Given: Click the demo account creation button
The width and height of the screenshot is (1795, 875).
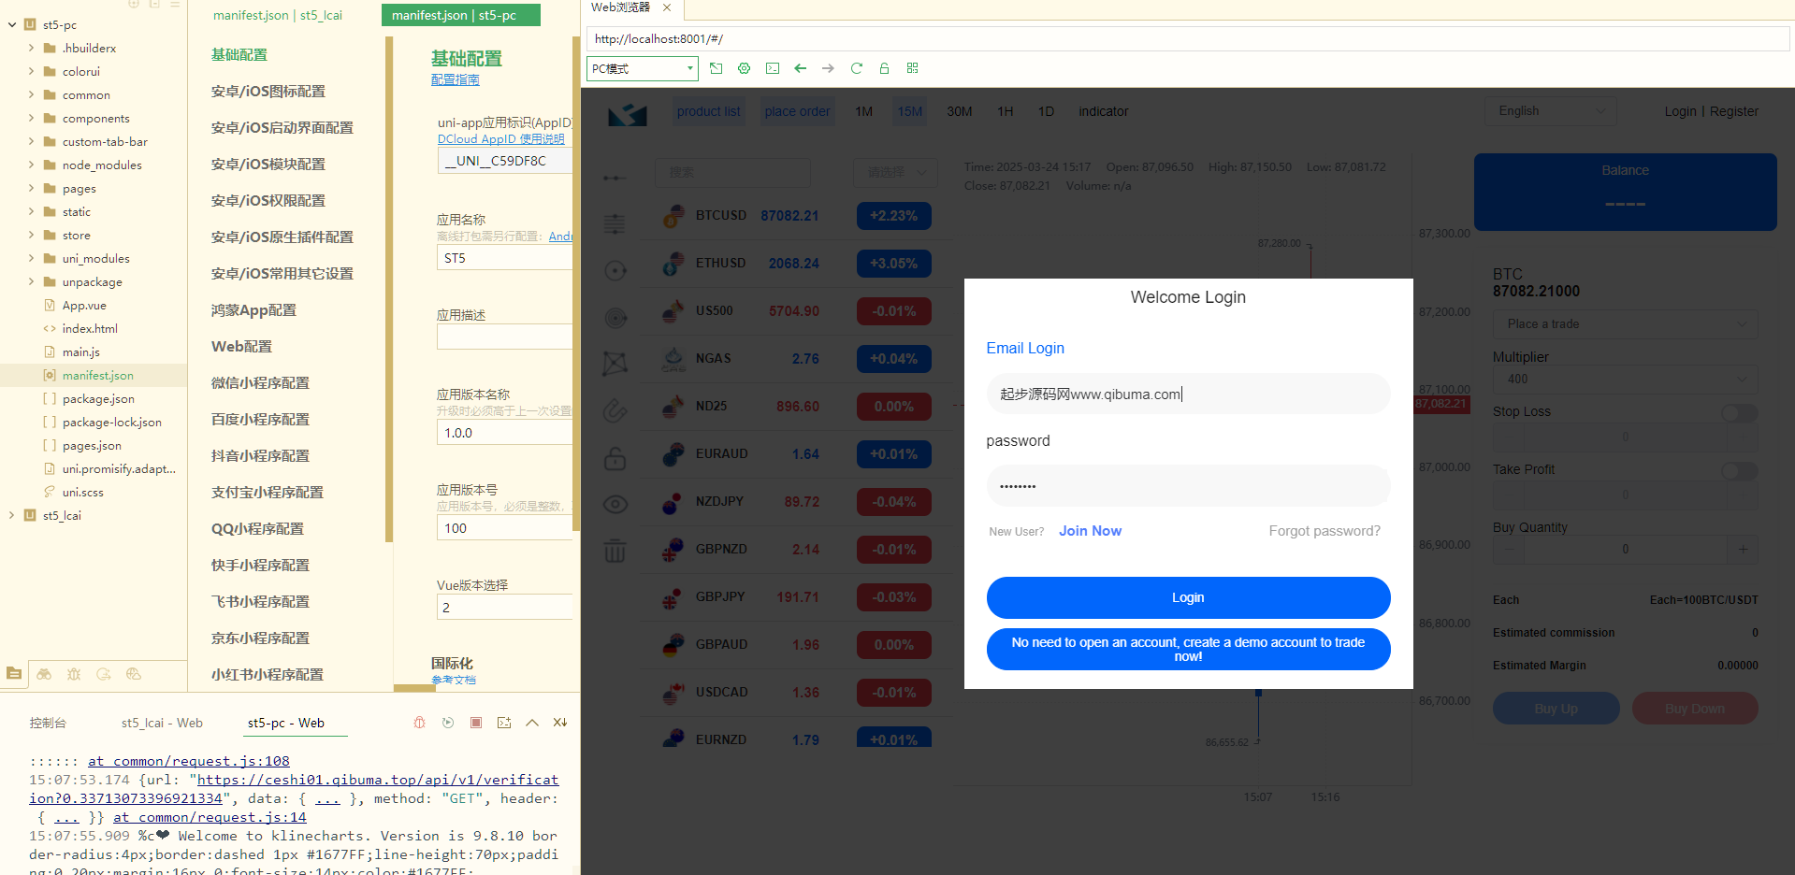Looking at the screenshot, I should 1188,649.
